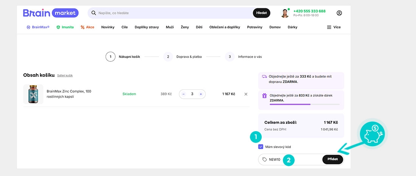Open Doplňky stravy menu
Image resolution: width=416 pixels, height=176 pixels.
147,27
